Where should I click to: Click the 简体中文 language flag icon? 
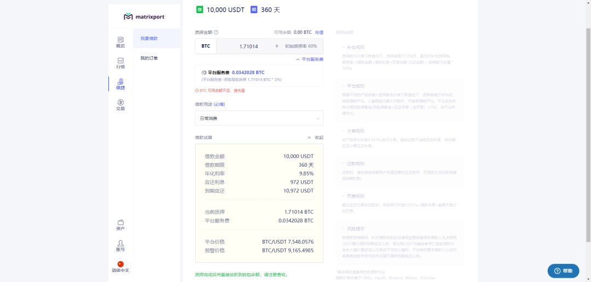120,265
